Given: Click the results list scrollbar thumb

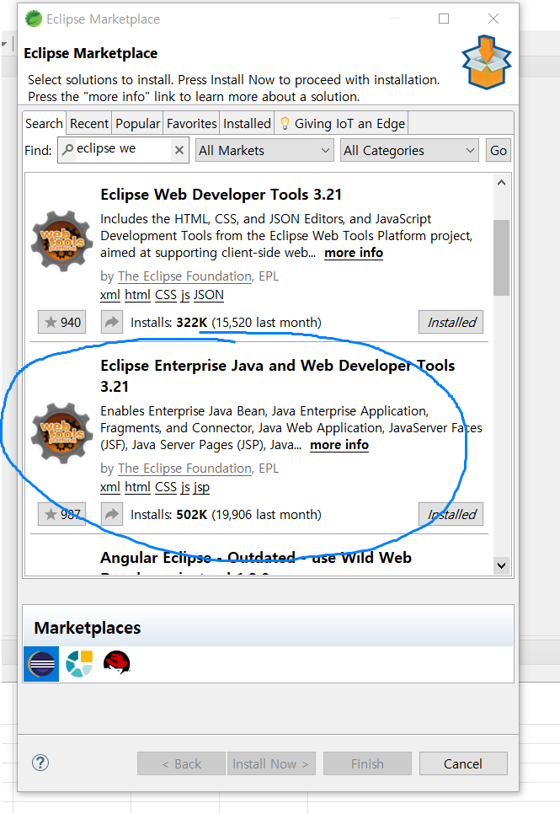Looking at the screenshot, I should 501,258.
